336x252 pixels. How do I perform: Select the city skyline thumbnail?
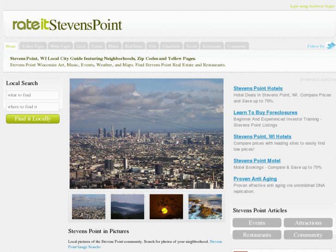pyautogui.click(x=89, y=207)
